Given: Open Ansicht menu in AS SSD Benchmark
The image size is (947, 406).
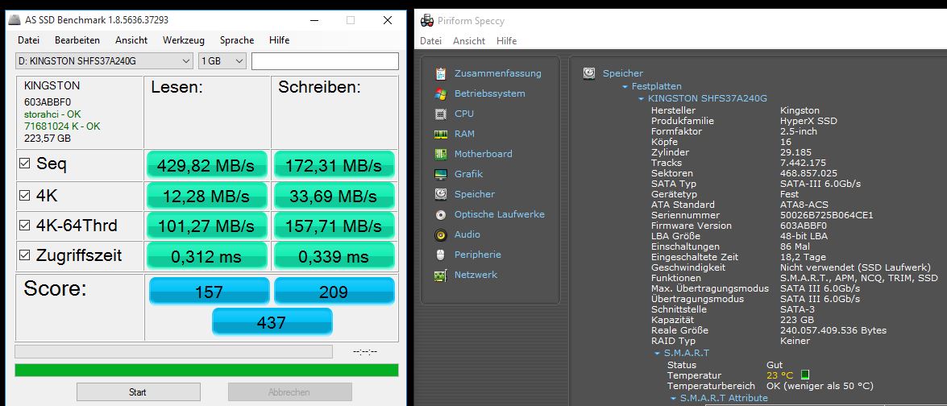Looking at the screenshot, I should pos(131,40).
